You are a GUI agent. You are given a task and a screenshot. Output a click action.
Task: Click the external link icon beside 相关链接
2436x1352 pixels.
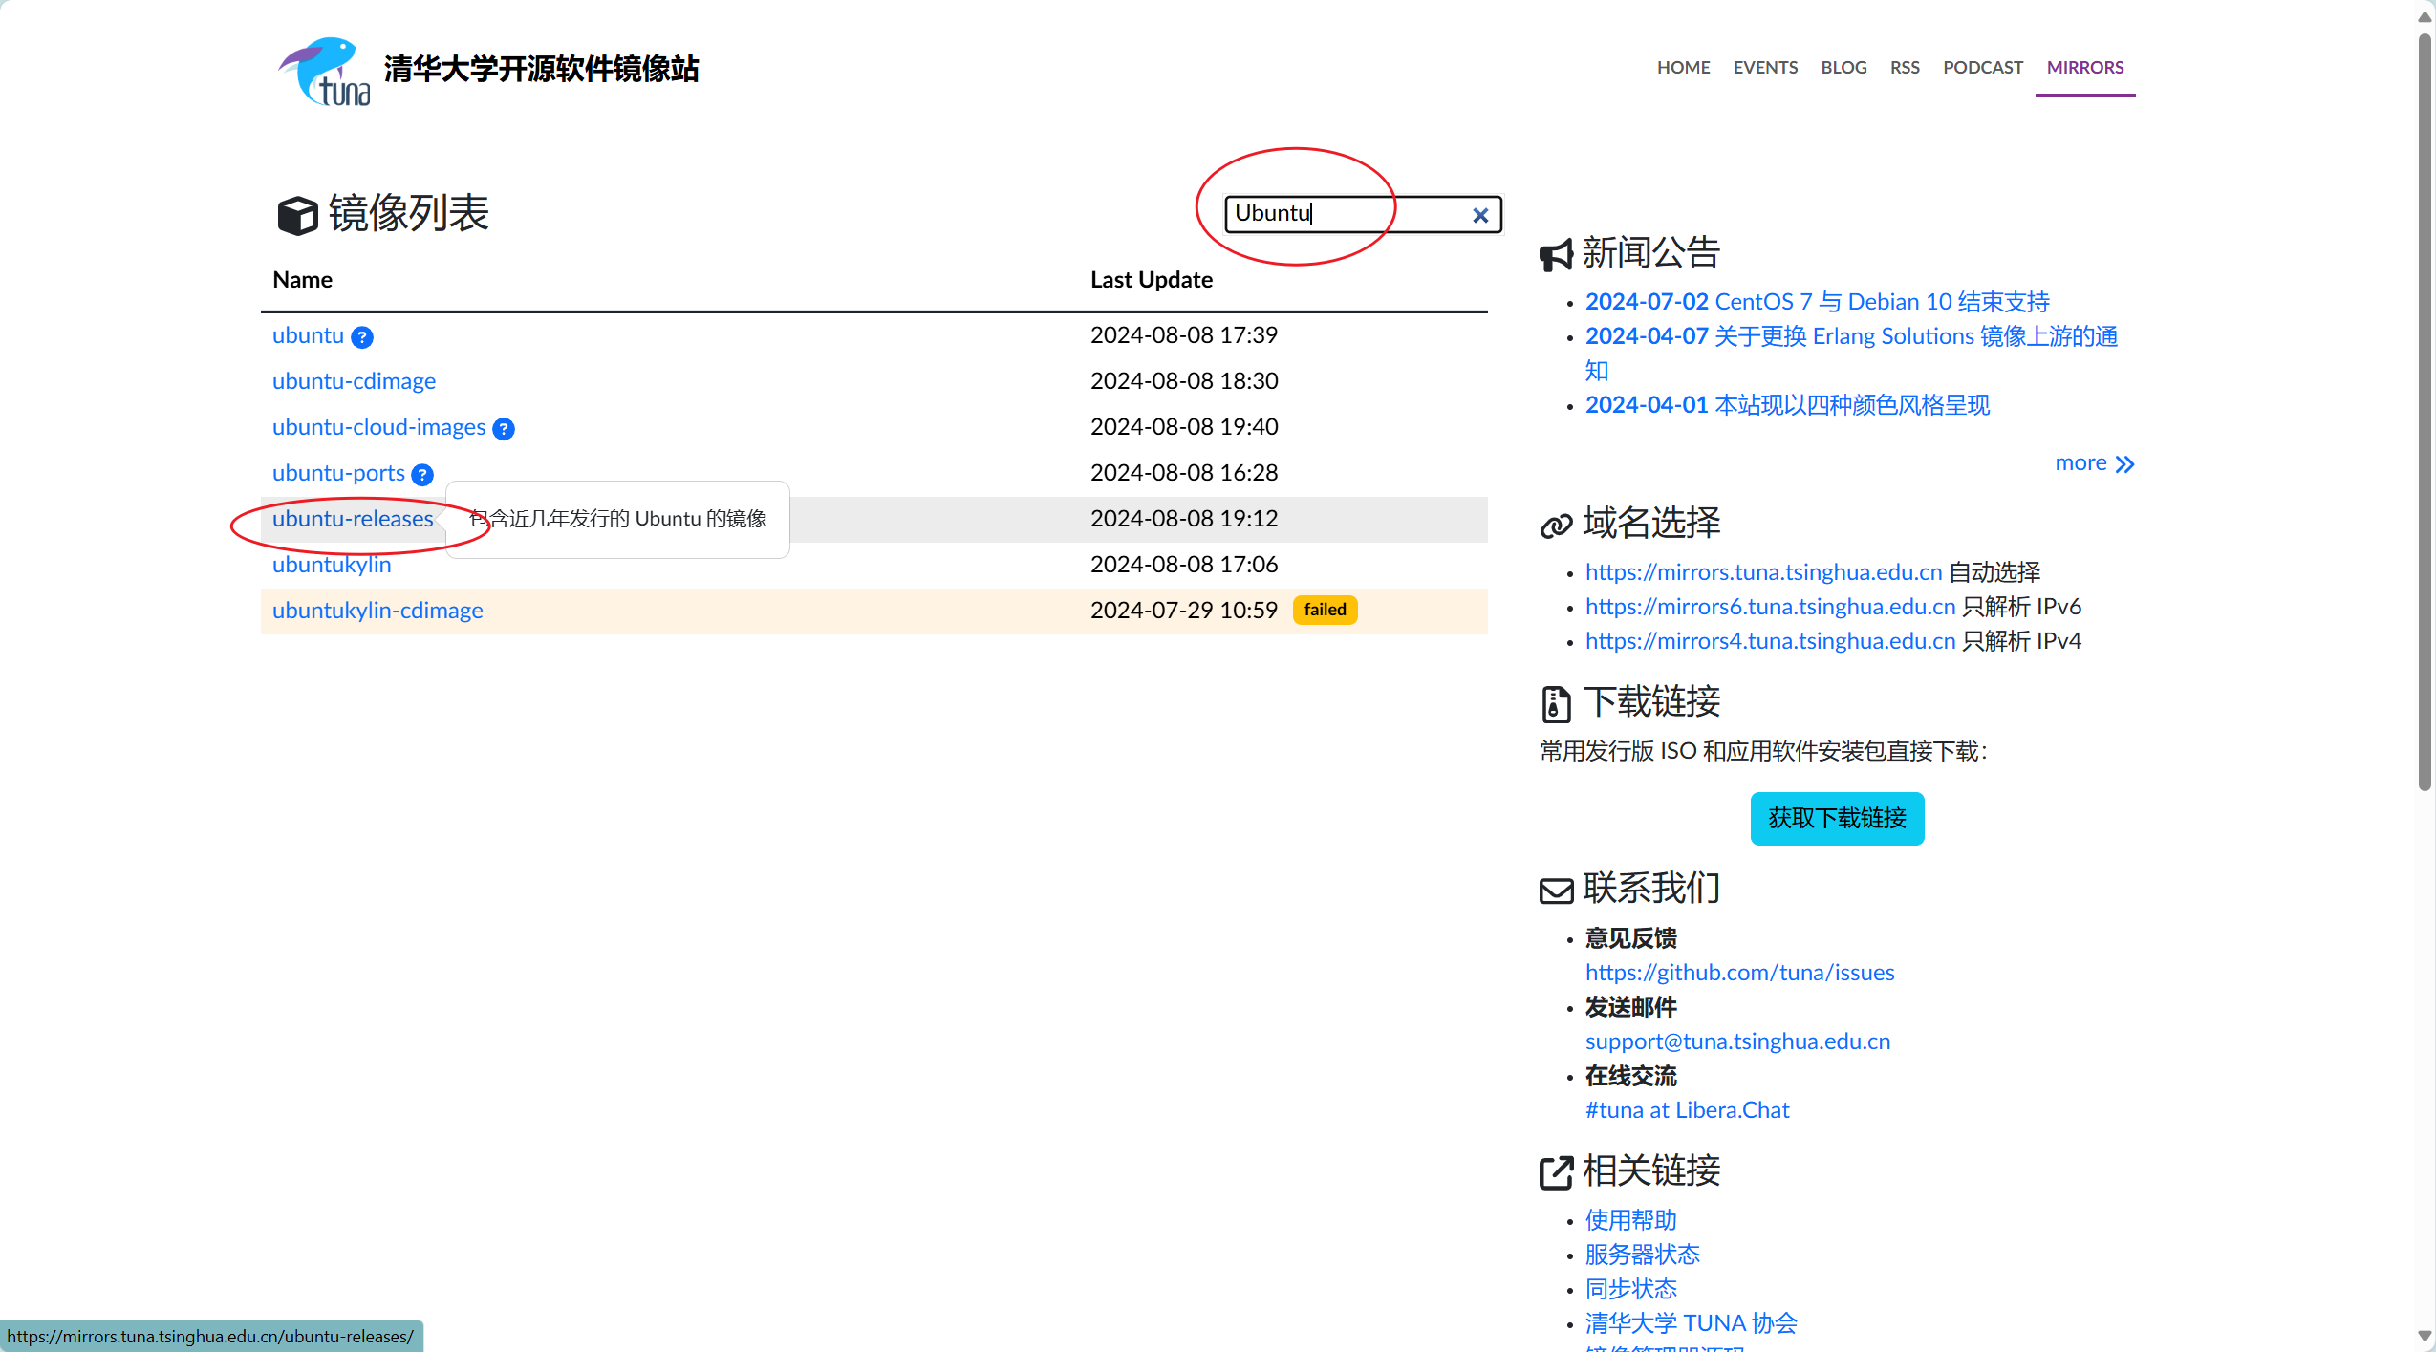[x=1556, y=1172]
